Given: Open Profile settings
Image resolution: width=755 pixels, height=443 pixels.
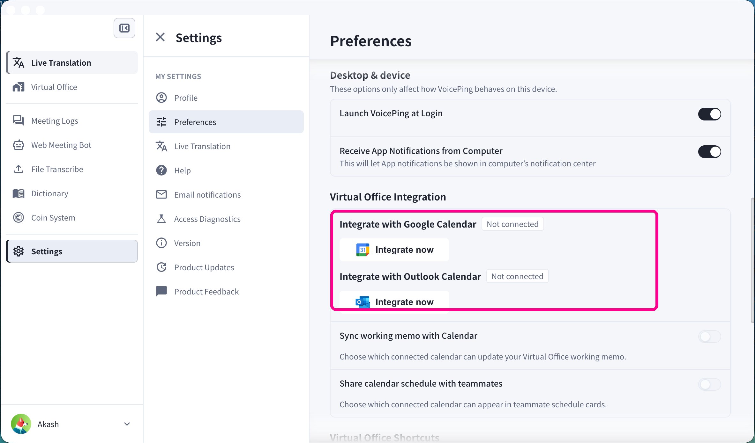Looking at the screenshot, I should coord(226,98).
